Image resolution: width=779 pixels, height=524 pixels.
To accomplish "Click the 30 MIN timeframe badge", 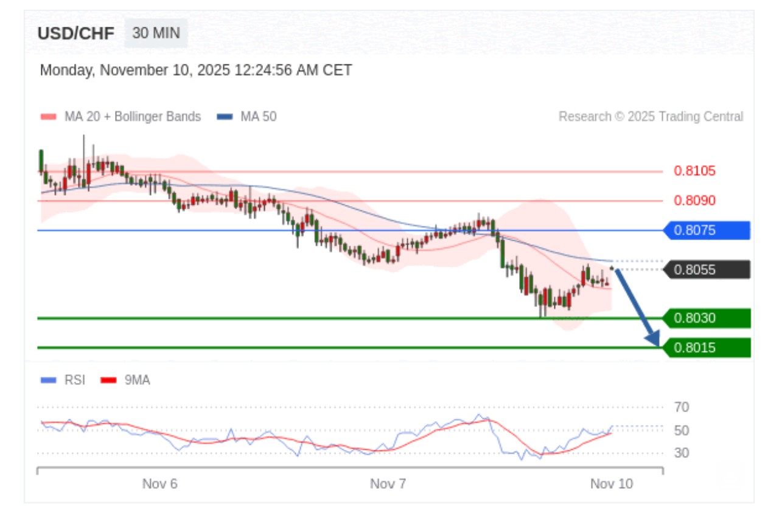I will tap(156, 33).
